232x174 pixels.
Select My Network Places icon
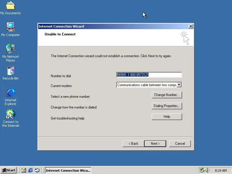point(10,53)
